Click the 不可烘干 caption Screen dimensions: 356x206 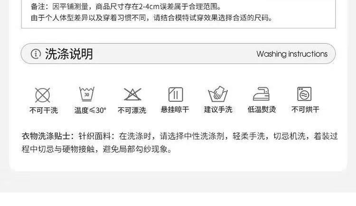click(305, 110)
